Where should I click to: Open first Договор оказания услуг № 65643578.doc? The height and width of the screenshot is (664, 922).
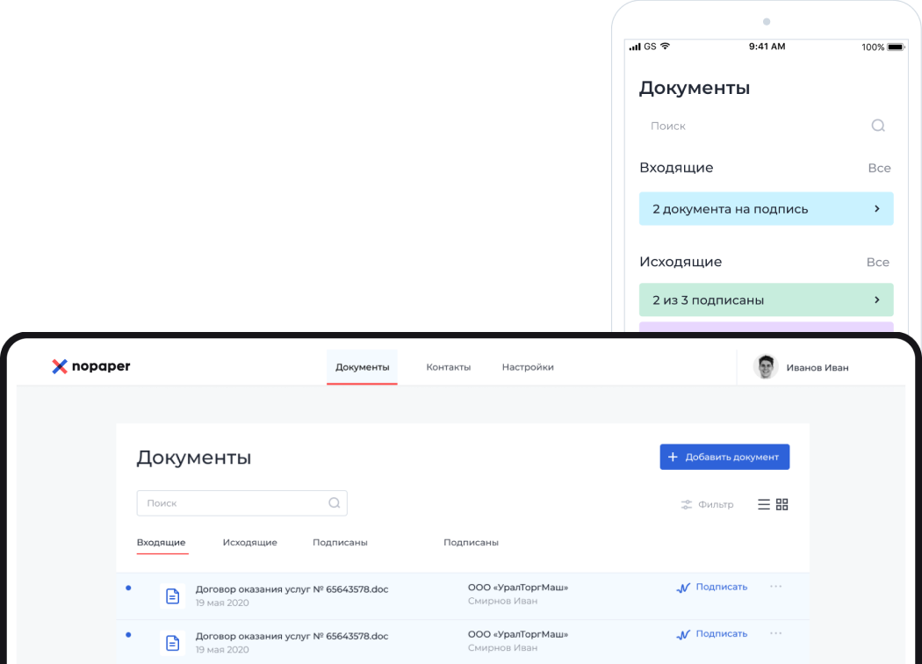[x=292, y=589]
